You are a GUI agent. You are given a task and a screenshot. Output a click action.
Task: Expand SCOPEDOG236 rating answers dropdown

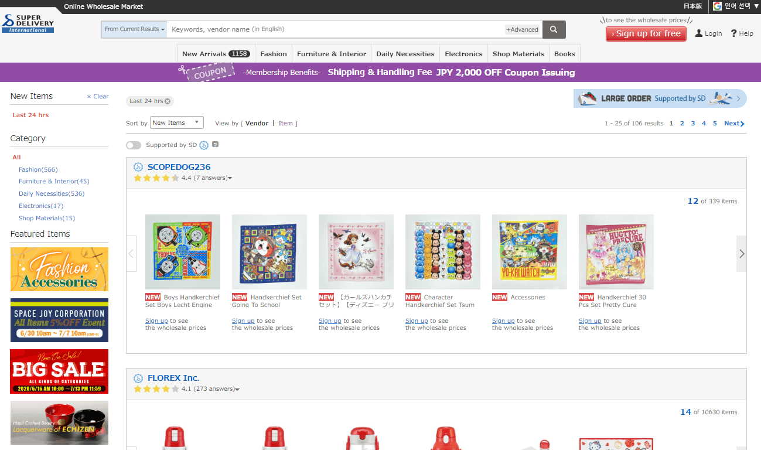tap(230, 178)
